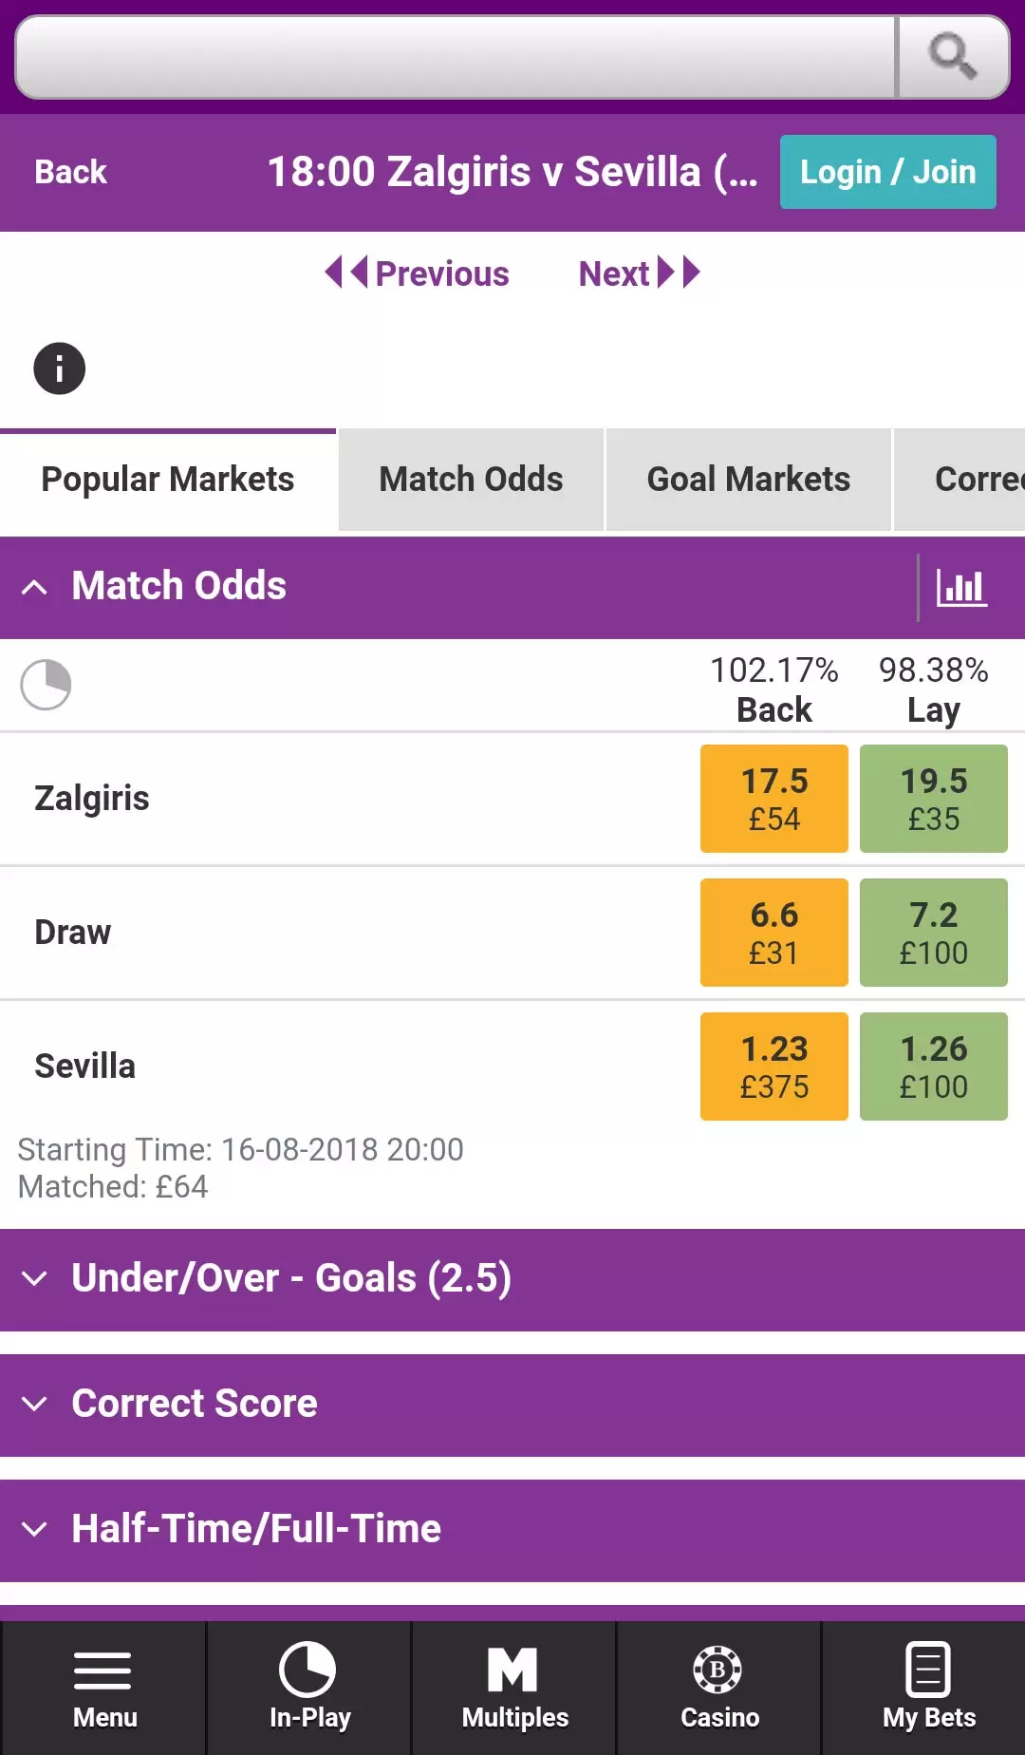Open In-Play from bottom bar
Viewport: 1025px width, 1755px height.
[308, 1689]
